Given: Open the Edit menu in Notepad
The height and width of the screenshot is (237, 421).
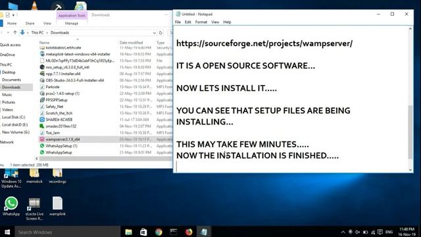Looking at the screenshot, I should (x=188, y=22).
